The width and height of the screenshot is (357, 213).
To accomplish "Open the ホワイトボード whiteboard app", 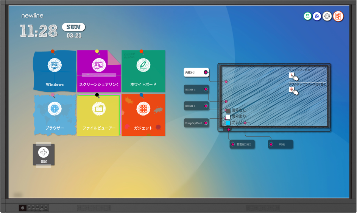I will (x=143, y=71).
